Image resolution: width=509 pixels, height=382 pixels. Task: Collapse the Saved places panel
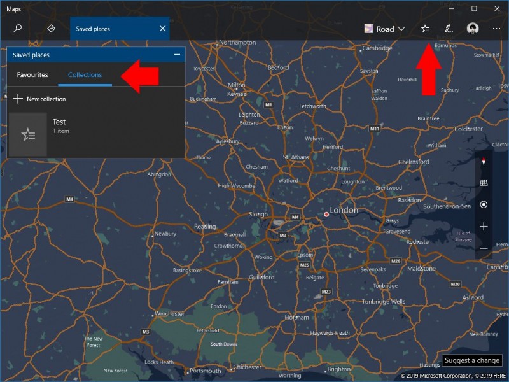point(176,55)
